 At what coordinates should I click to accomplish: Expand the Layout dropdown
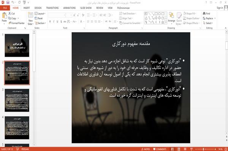(40, 14)
